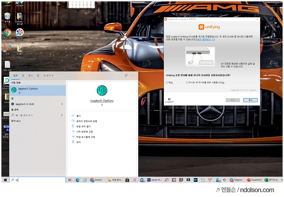The image size is (284, 197).
Task: Switch to the 문서 search tab
Action: pos(30,76)
